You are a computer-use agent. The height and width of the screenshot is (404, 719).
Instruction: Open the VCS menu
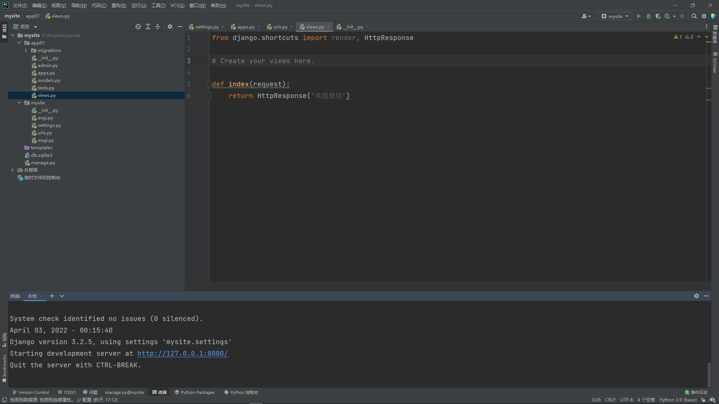click(177, 5)
